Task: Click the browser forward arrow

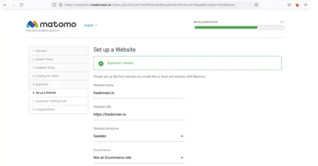Action: [13, 5]
